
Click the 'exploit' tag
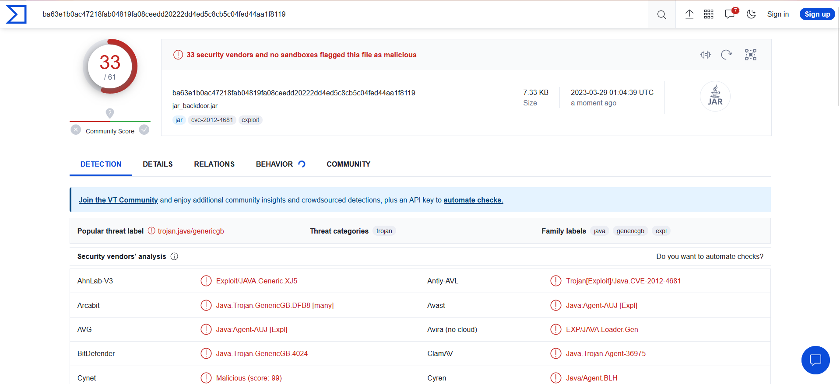(250, 120)
